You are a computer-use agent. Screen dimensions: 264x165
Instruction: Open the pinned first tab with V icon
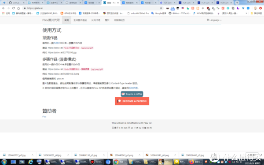coord(4,3)
